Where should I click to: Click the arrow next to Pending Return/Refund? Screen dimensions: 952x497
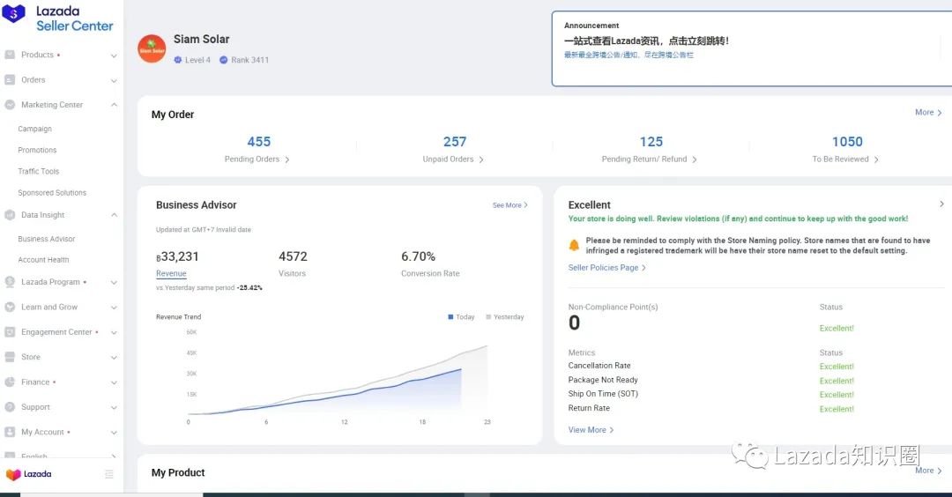695,159
